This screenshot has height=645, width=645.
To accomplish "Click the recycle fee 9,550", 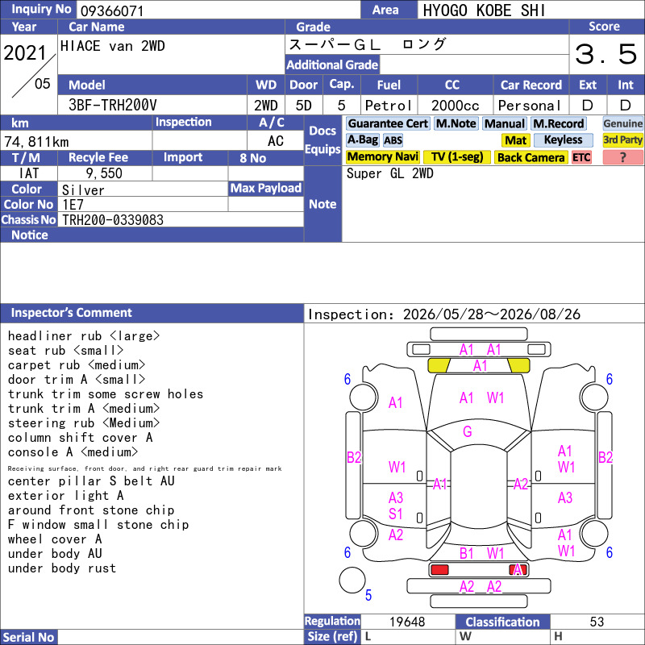I will coord(104,173).
